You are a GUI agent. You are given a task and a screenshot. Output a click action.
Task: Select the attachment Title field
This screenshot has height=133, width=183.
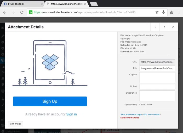click(157, 68)
